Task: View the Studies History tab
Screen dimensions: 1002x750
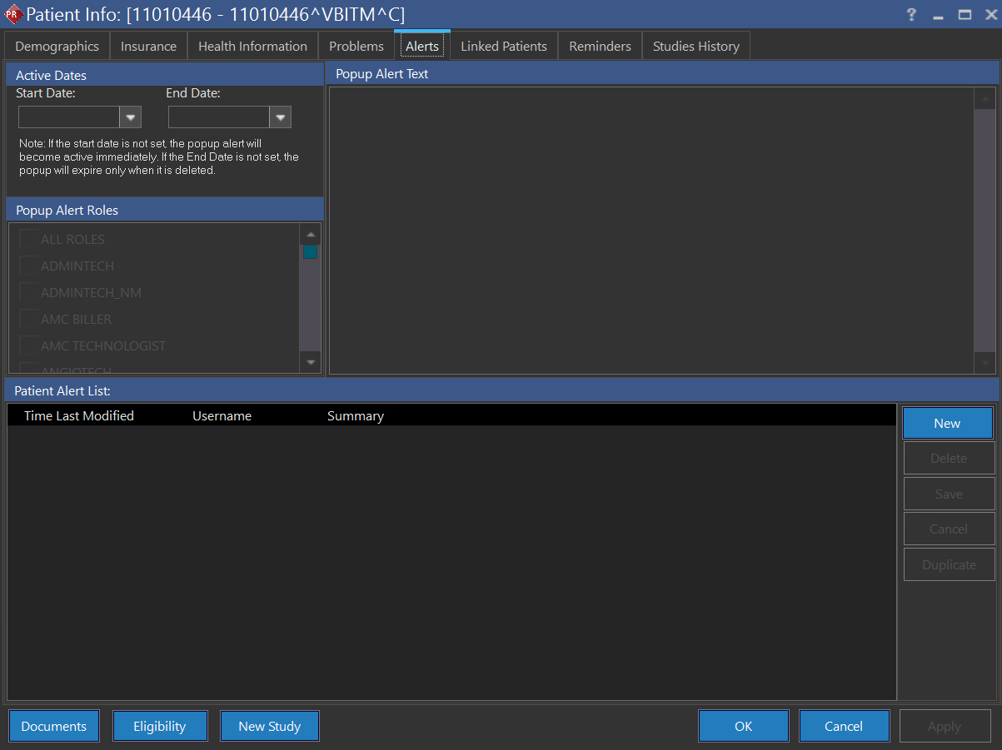Action: tap(695, 46)
